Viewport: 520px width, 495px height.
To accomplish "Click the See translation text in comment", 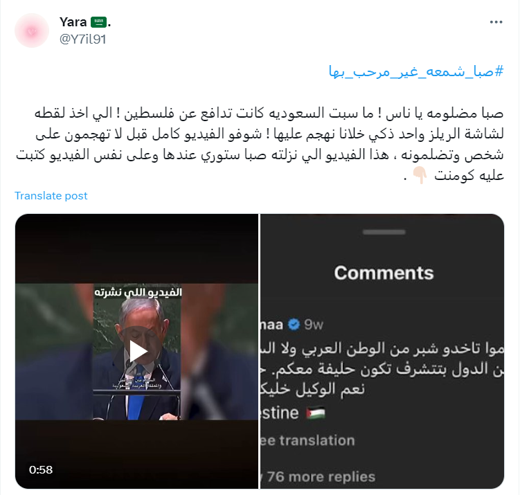I will (307, 440).
